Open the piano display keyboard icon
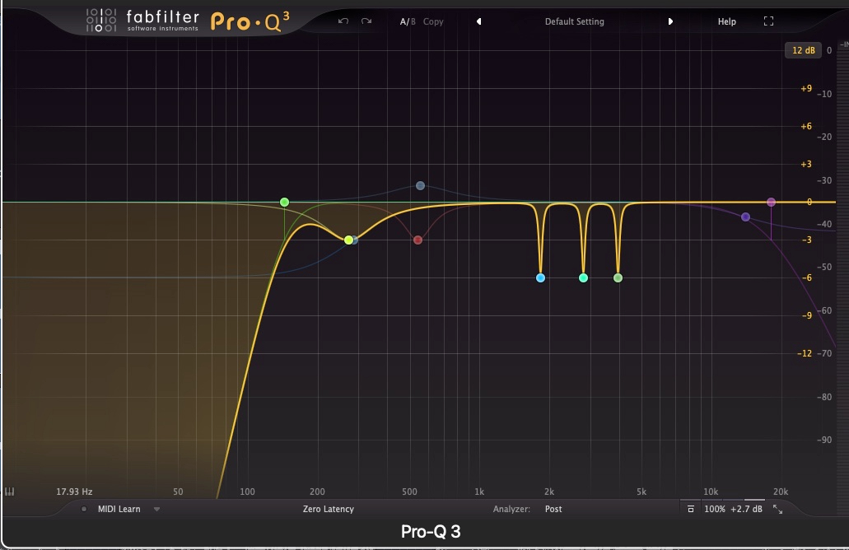The height and width of the screenshot is (550, 849). (x=10, y=492)
